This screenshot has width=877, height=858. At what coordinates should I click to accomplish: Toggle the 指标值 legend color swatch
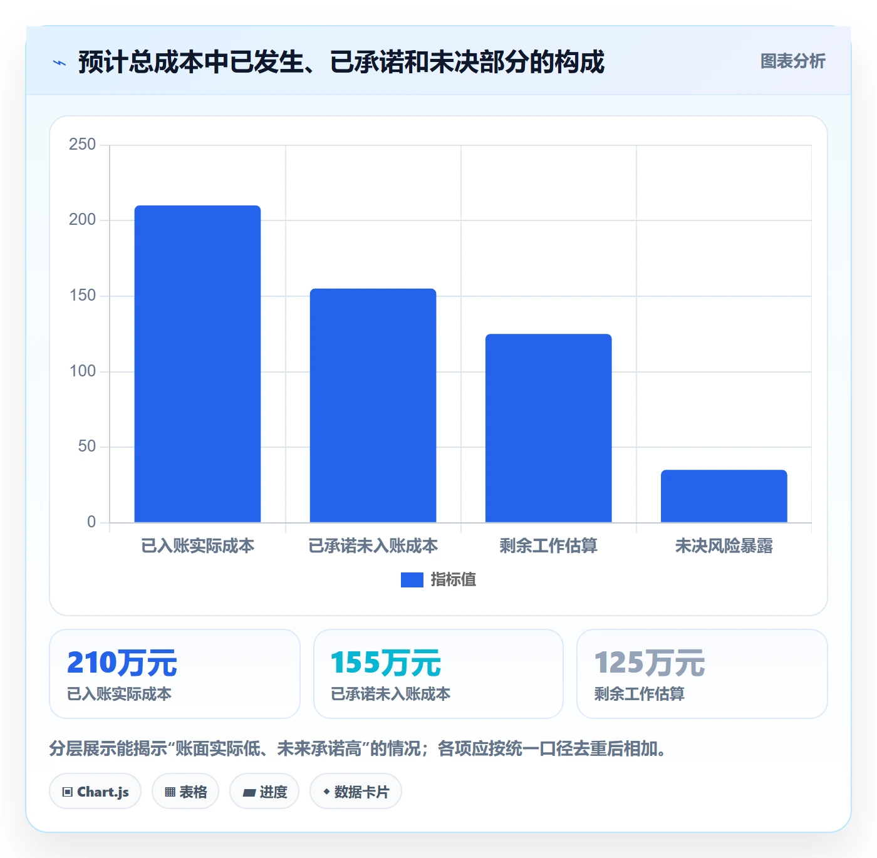[x=412, y=580]
